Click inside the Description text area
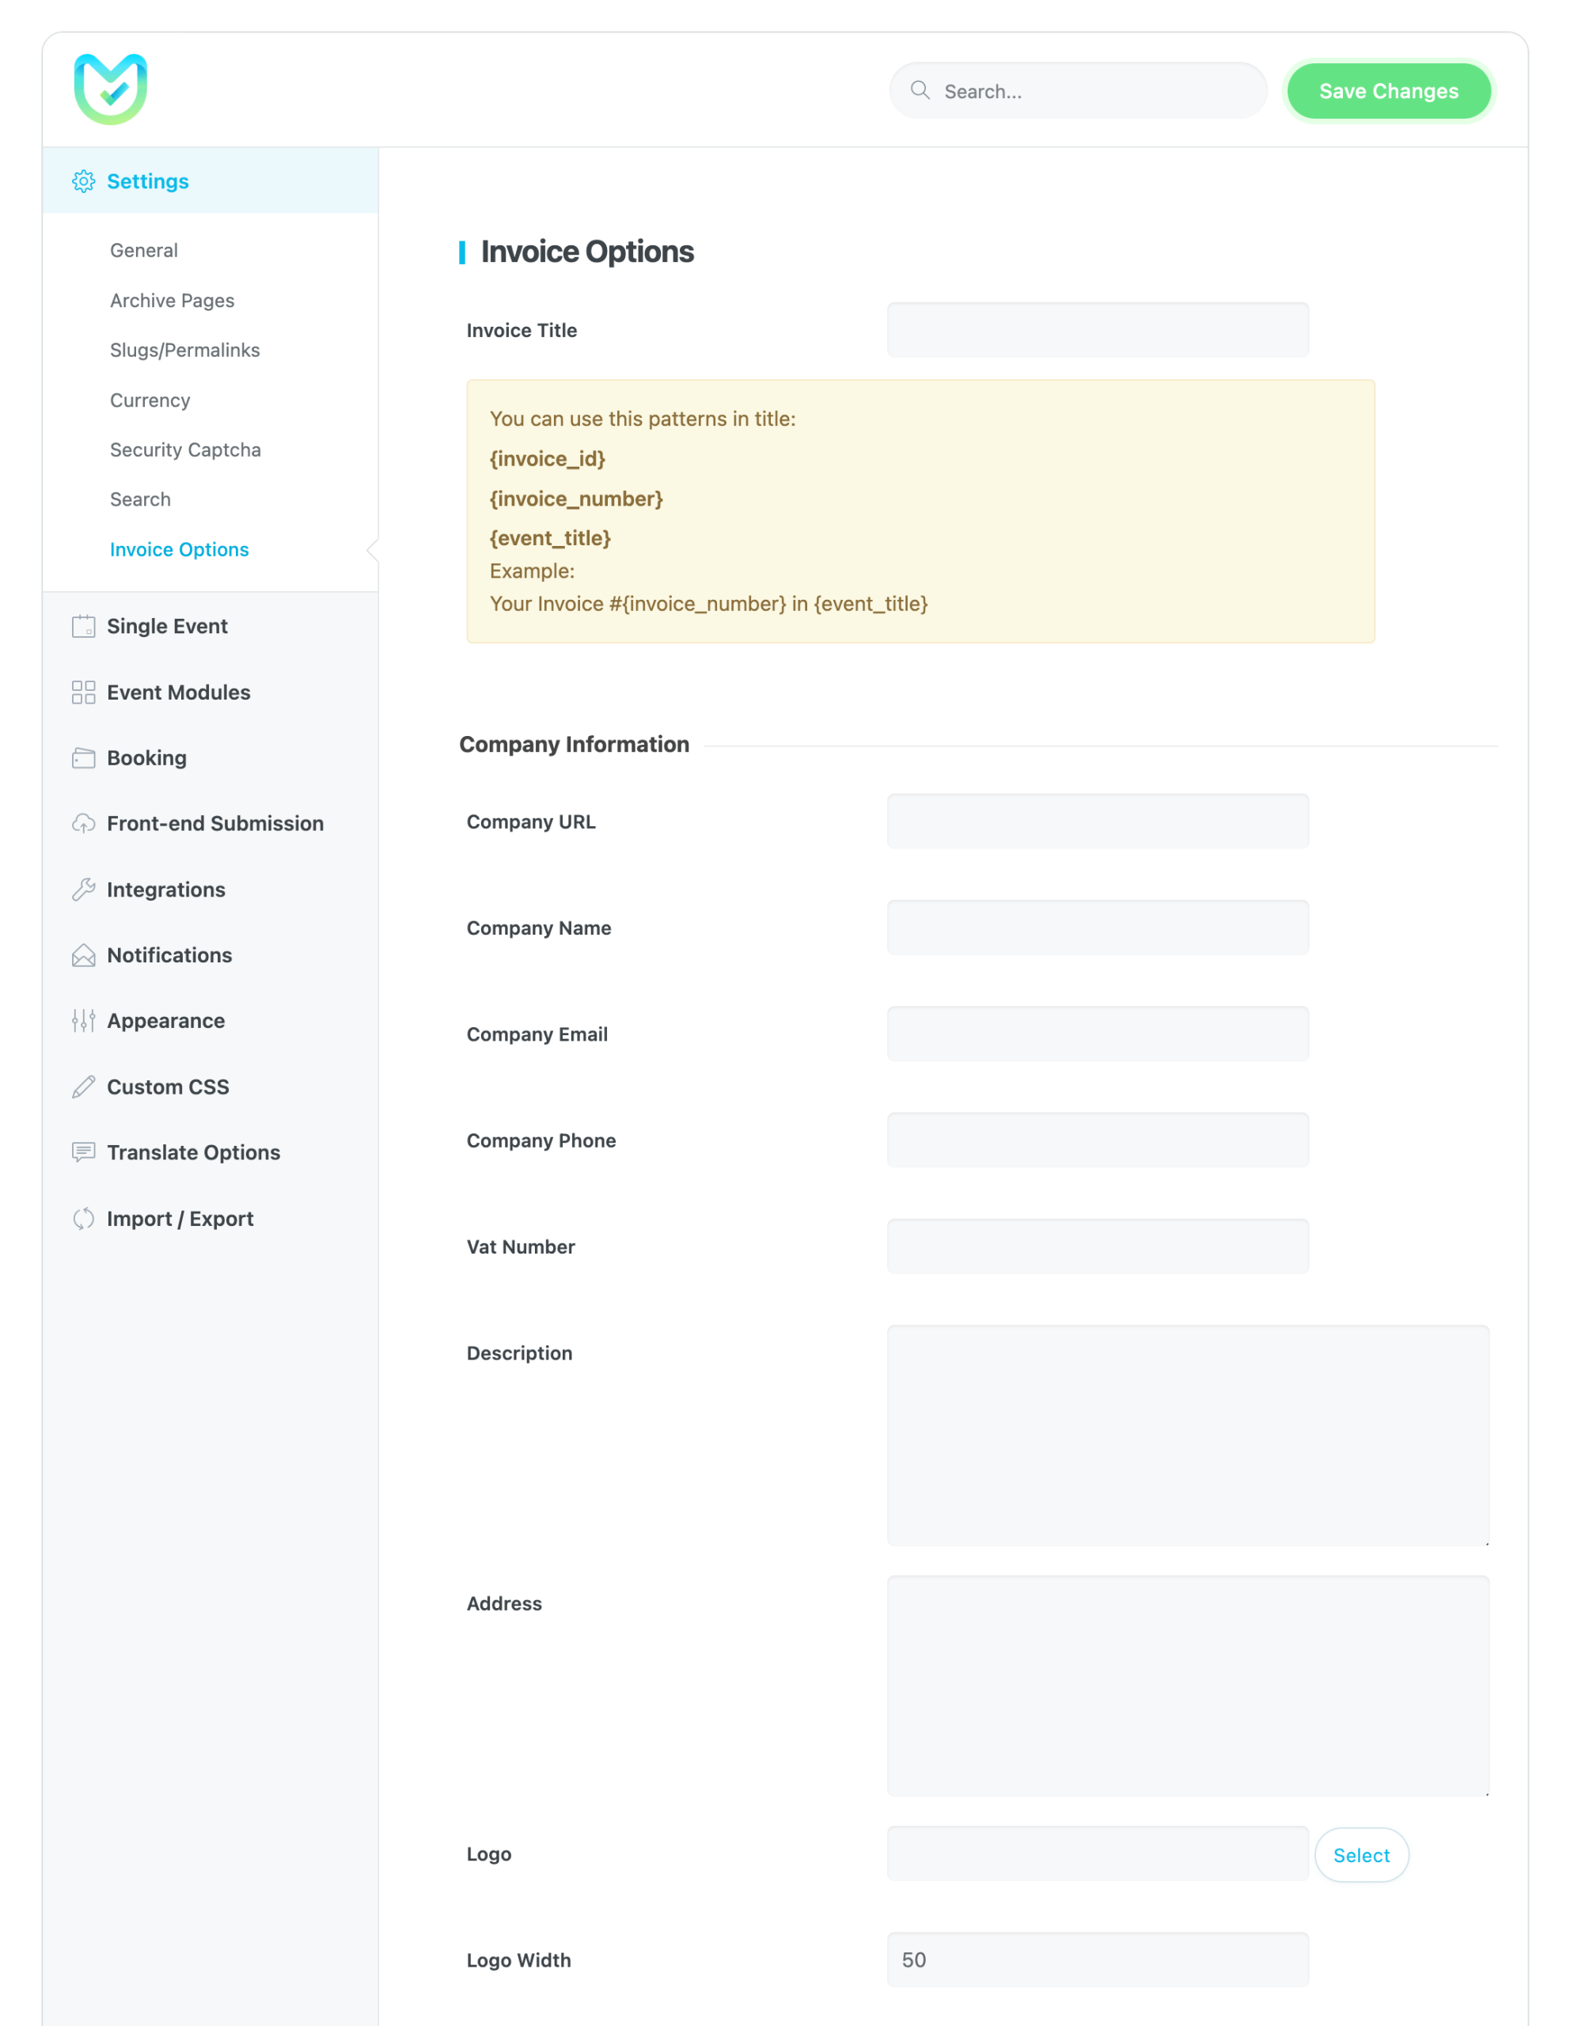1578x2026 pixels. [x=1187, y=1434]
